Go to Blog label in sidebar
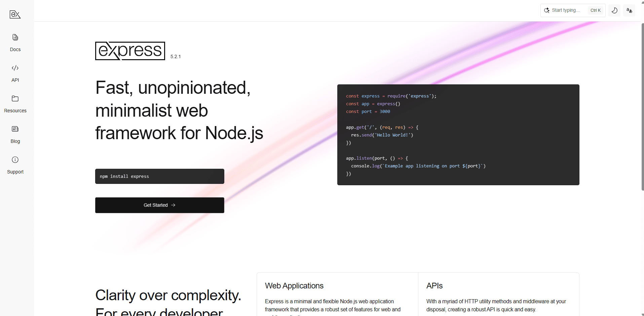This screenshot has height=316, width=644. click(15, 141)
